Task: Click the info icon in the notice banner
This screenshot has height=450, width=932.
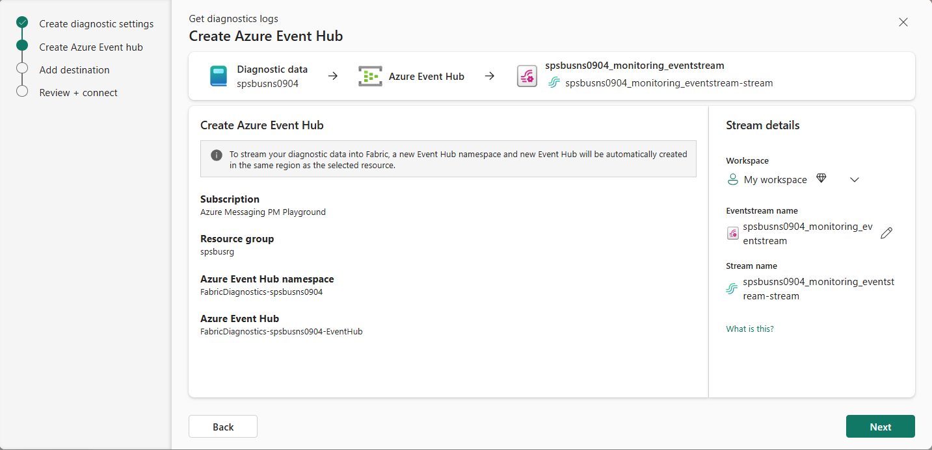Action: [217, 155]
